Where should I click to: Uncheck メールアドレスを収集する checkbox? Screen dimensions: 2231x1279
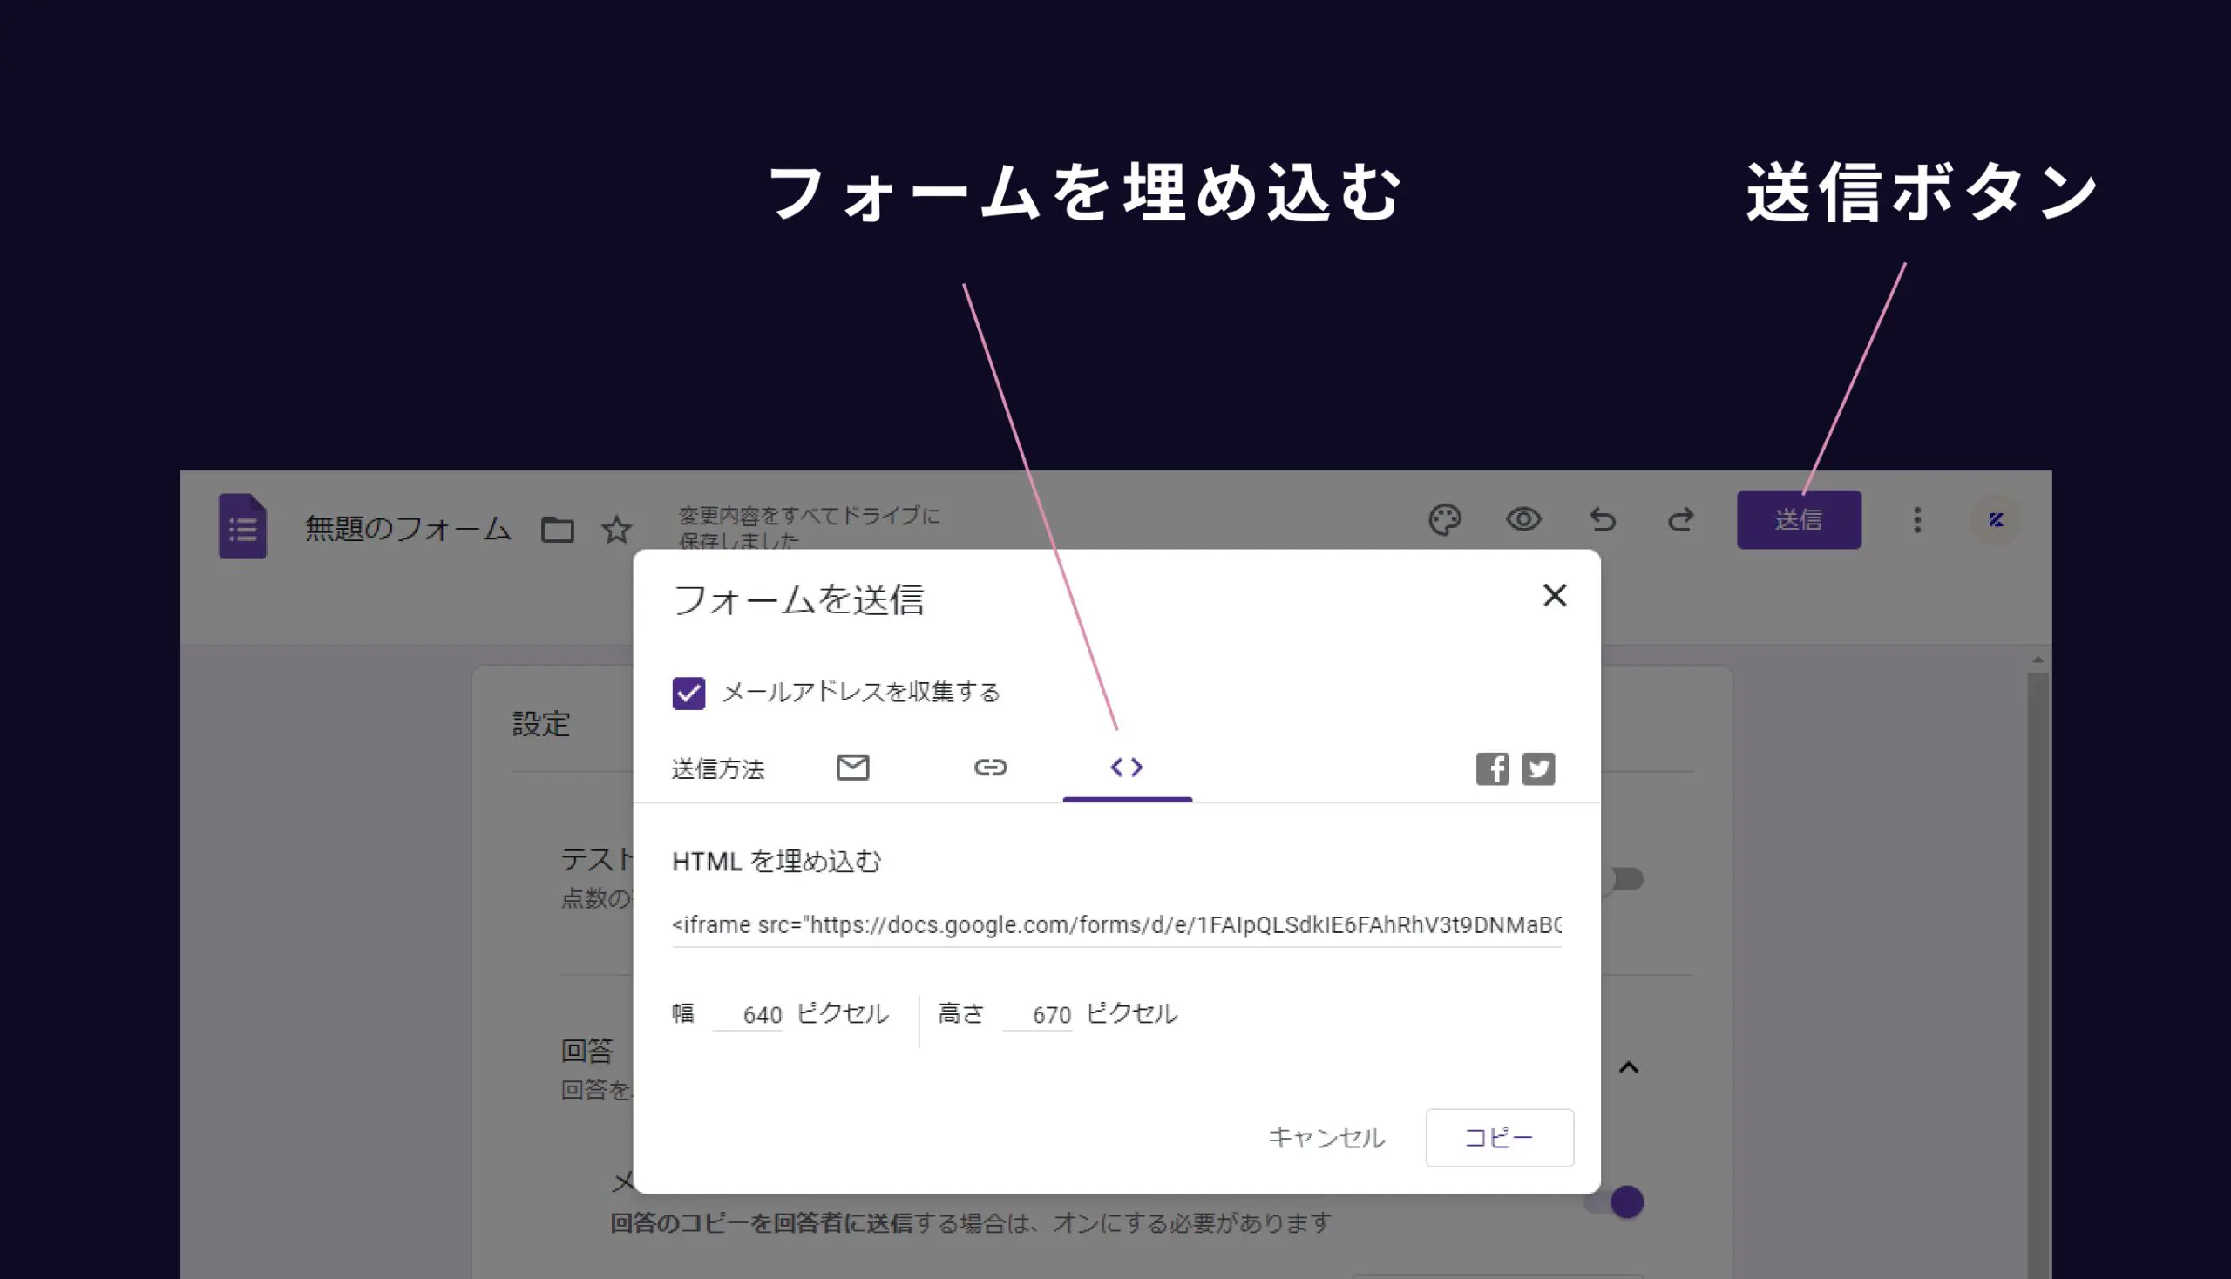[x=688, y=694]
